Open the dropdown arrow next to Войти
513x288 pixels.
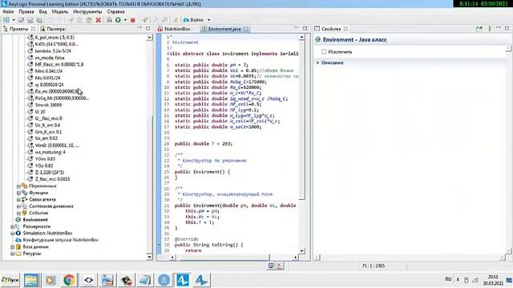pos(209,20)
